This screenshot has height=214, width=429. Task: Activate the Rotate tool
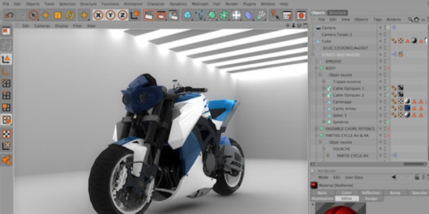pos(70,16)
